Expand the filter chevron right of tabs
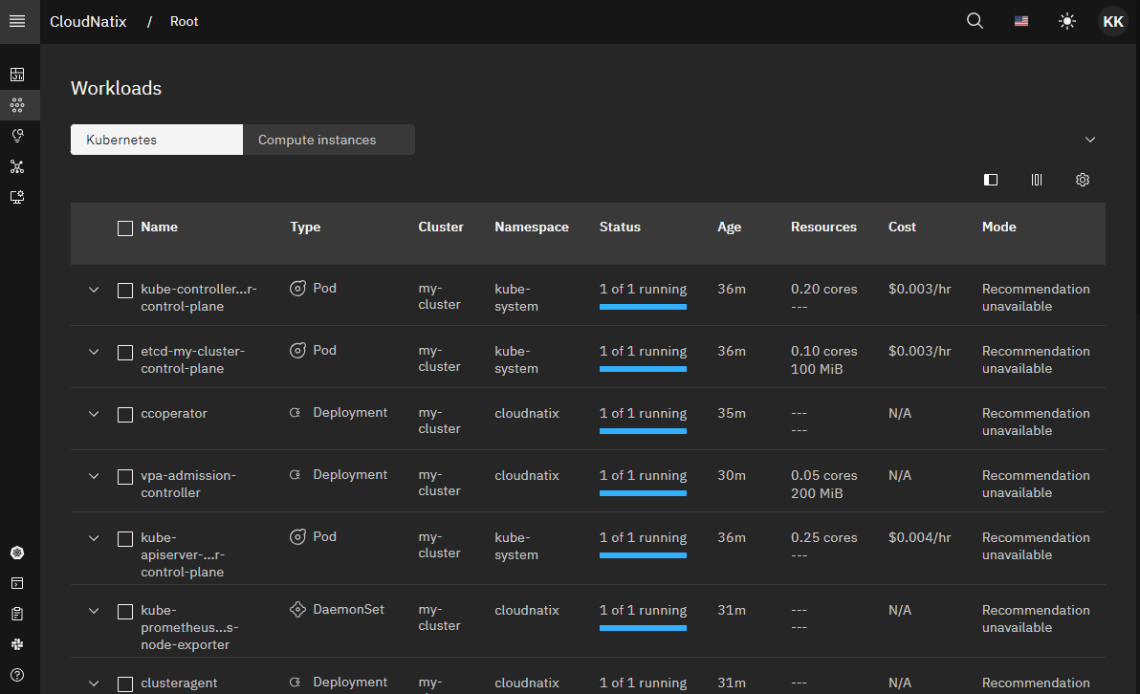This screenshot has height=694, width=1140. tap(1090, 140)
